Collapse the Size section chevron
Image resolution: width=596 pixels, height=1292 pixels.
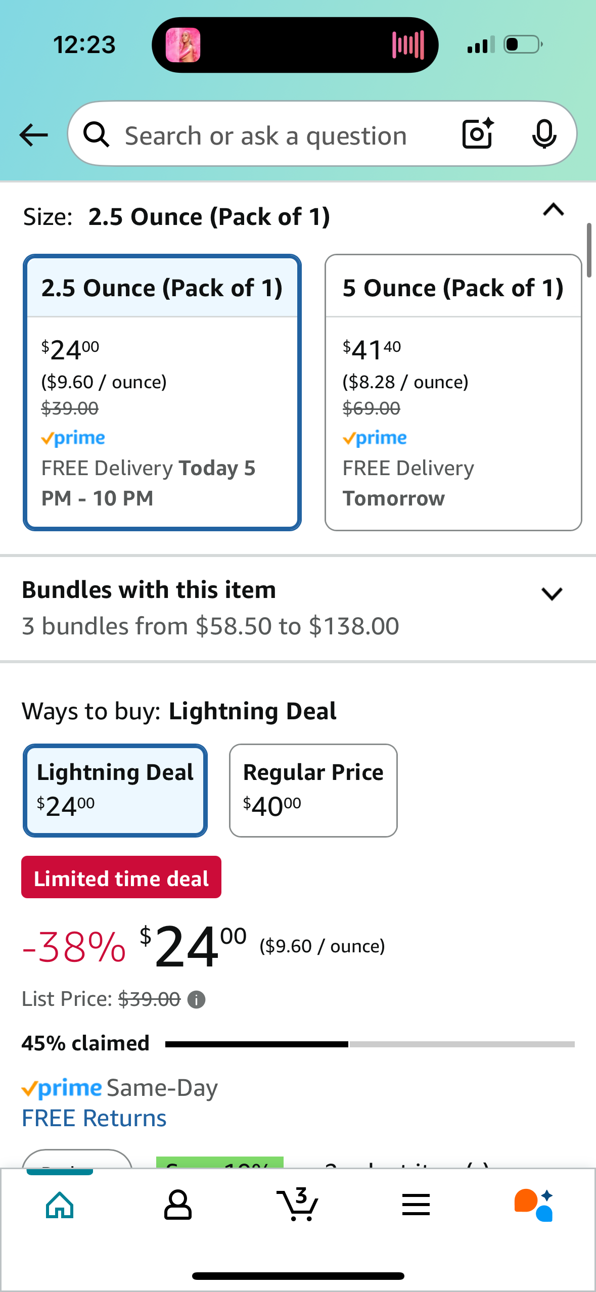click(x=554, y=210)
